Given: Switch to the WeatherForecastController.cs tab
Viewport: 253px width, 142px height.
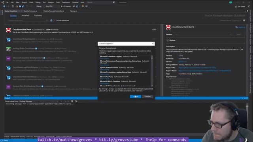Looking at the screenshot, I should [54, 11].
